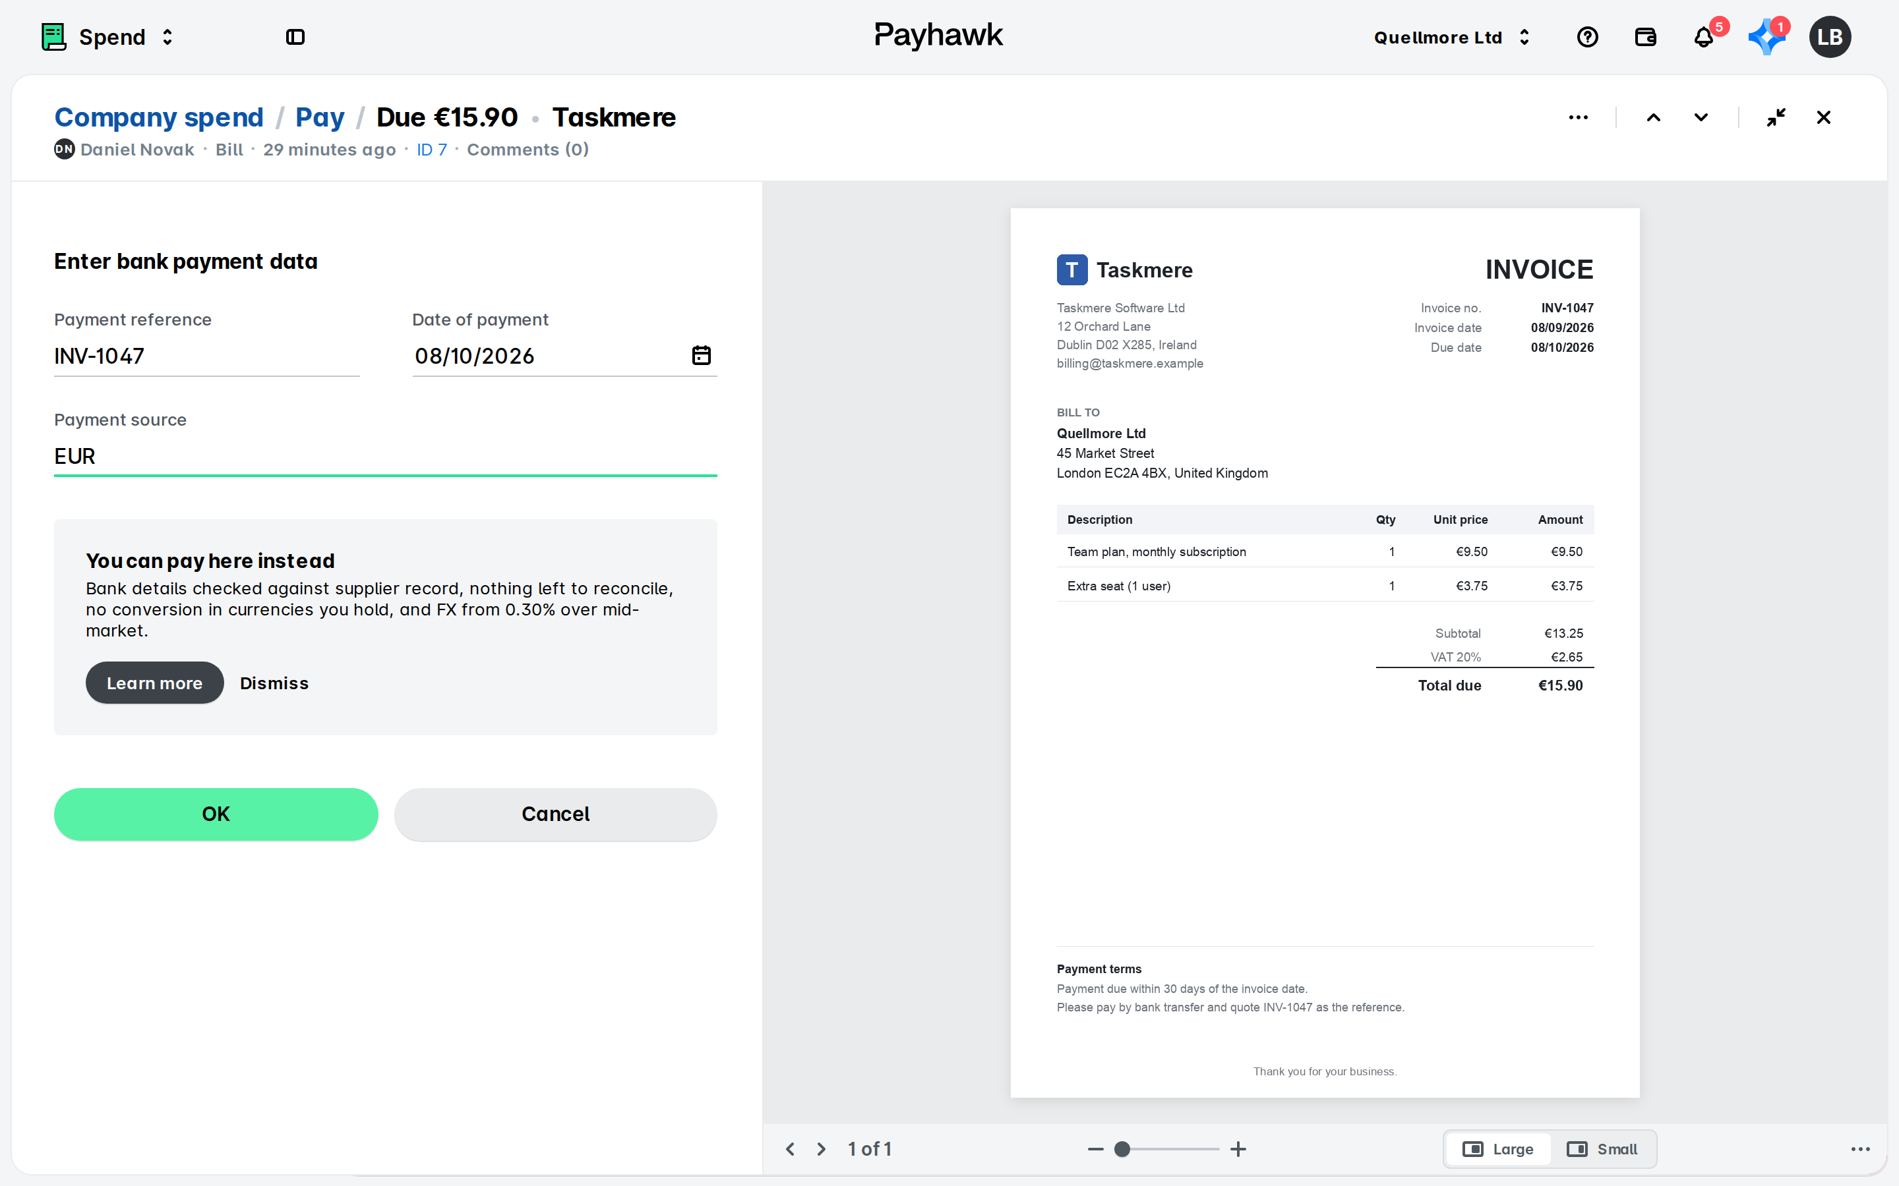
Task: Open the help question mark icon
Action: point(1588,37)
